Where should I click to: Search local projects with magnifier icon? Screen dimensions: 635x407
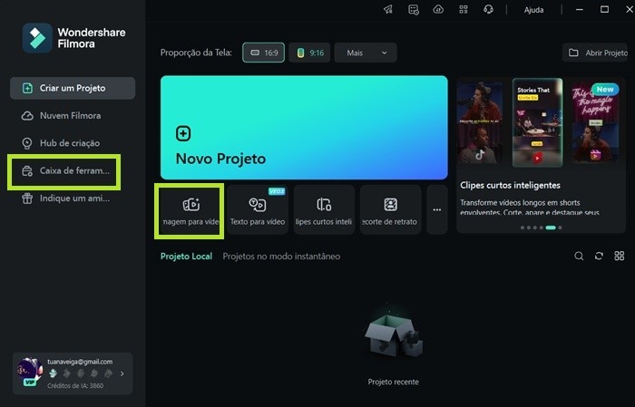[x=579, y=257]
